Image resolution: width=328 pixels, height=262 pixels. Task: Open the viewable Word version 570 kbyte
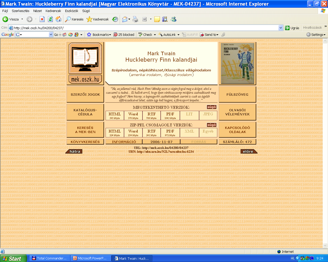133,115
